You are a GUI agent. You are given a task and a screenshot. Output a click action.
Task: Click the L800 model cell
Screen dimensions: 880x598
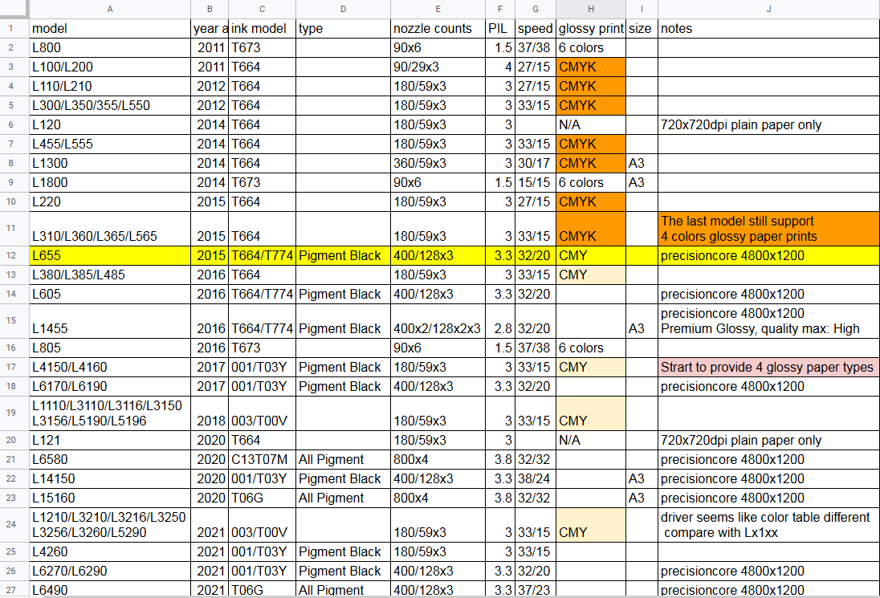pos(109,47)
